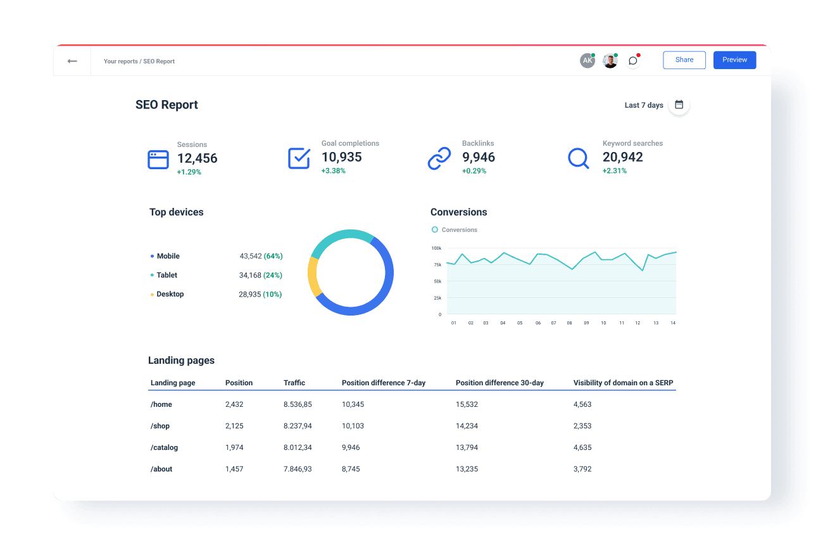
Task: Select the Tablet legend entry
Action: 164,275
